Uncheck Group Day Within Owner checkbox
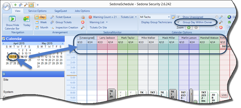The width and height of the screenshot is (241, 108). (x=178, y=22)
